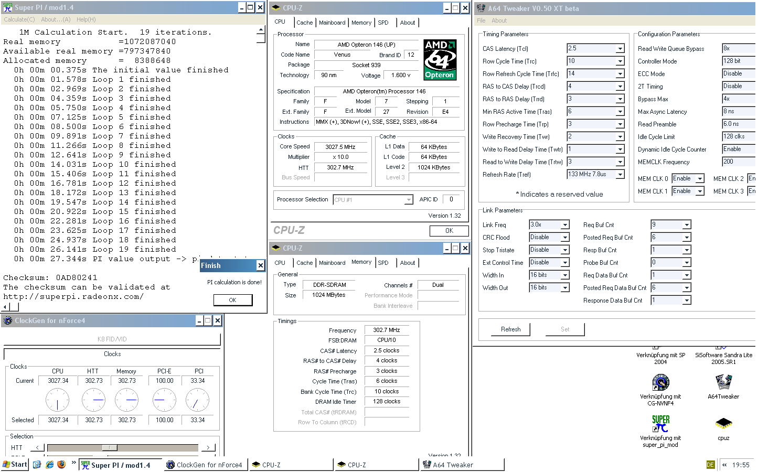
Task: Click the Super PI output vertical scrollbar up arrow
Action: click(261, 30)
